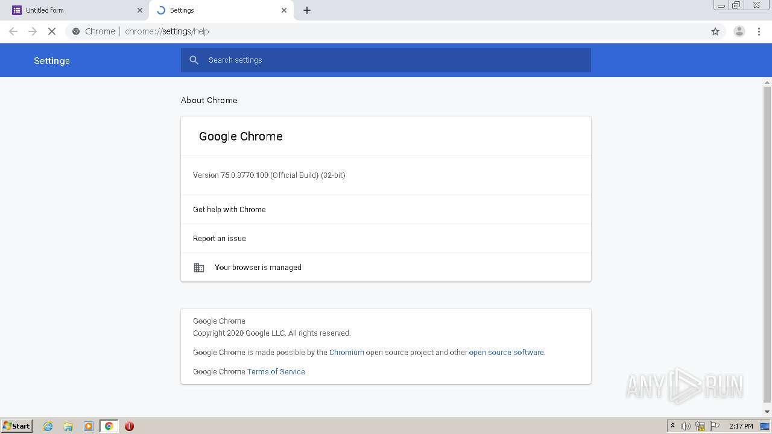Click the Version 75.0.3770.100 text
The image size is (772, 434).
(x=269, y=175)
